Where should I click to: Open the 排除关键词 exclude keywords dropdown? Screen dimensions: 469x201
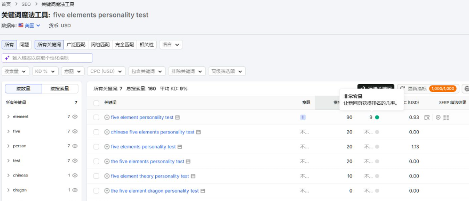pos(187,71)
